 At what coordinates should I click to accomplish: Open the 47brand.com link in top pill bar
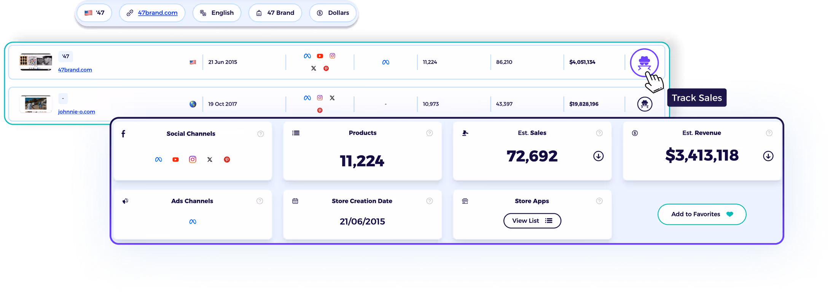(158, 13)
